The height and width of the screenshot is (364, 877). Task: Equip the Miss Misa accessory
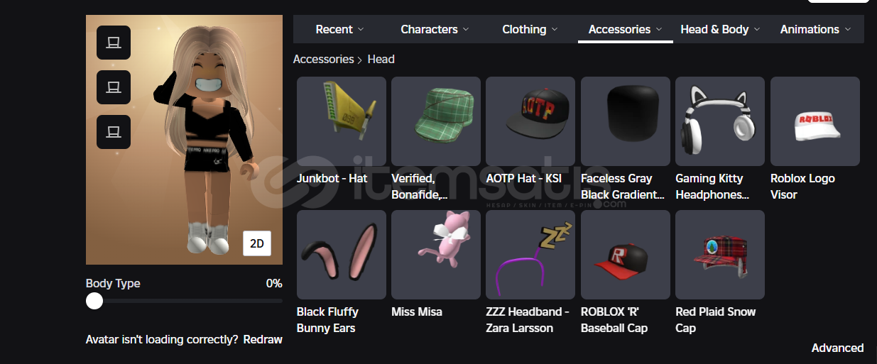pos(436,255)
